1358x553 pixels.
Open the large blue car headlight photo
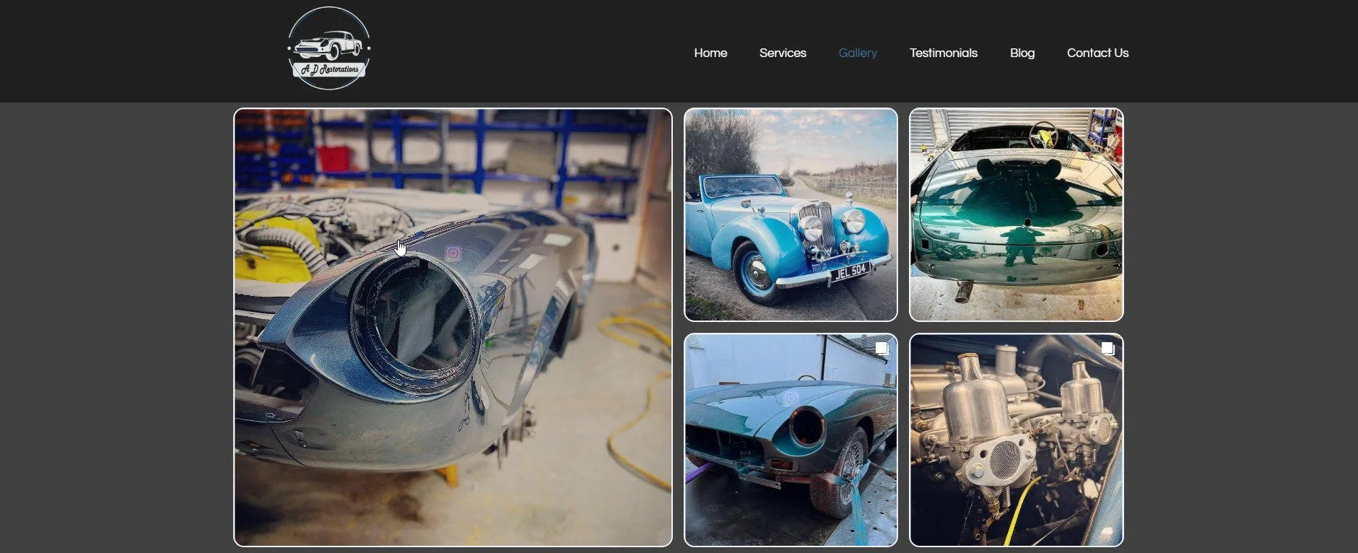click(x=453, y=327)
